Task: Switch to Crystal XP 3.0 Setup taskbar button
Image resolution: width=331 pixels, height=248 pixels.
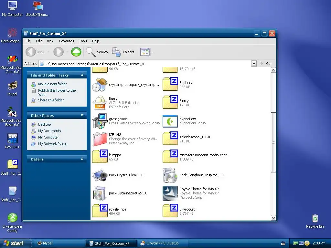Action: (x=163, y=243)
